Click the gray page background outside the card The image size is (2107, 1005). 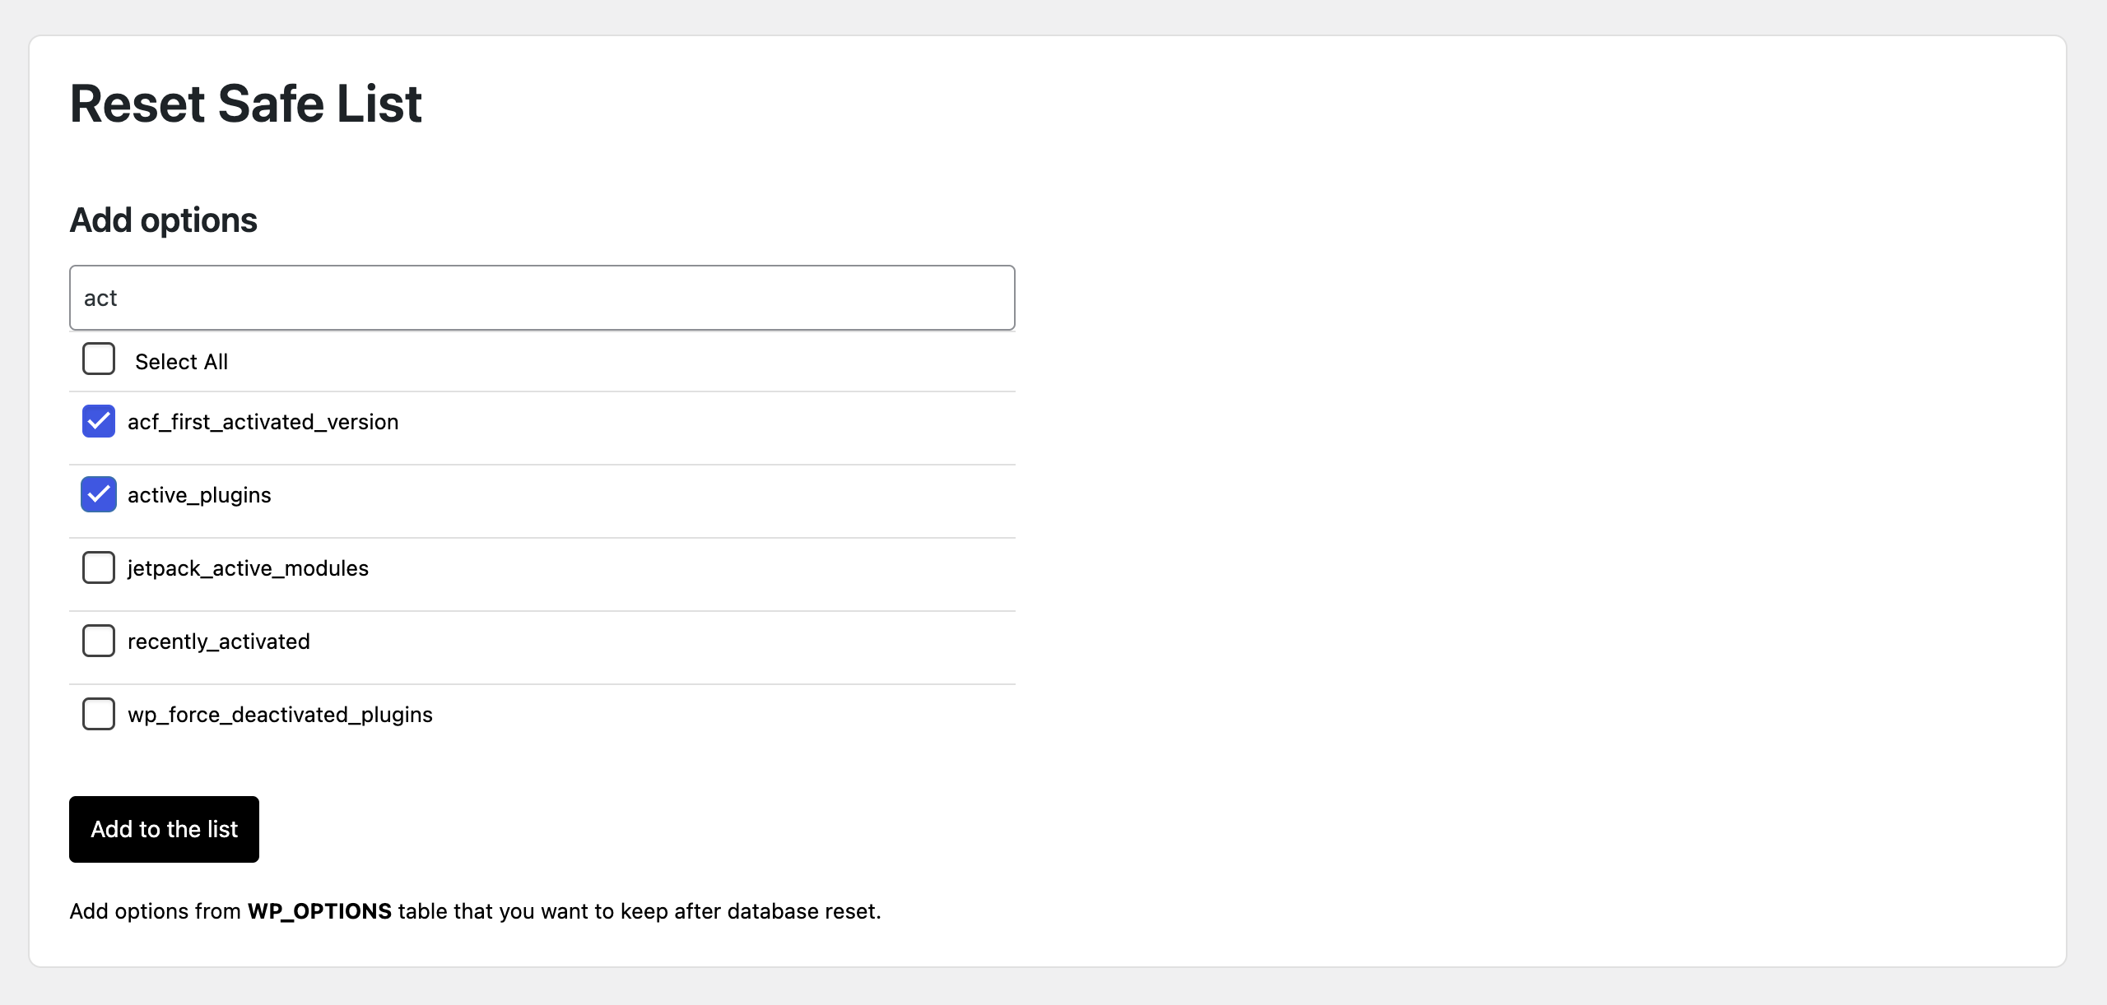[1053, 987]
